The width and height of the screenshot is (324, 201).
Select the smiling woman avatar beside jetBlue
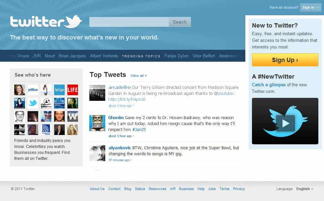[20, 90]
